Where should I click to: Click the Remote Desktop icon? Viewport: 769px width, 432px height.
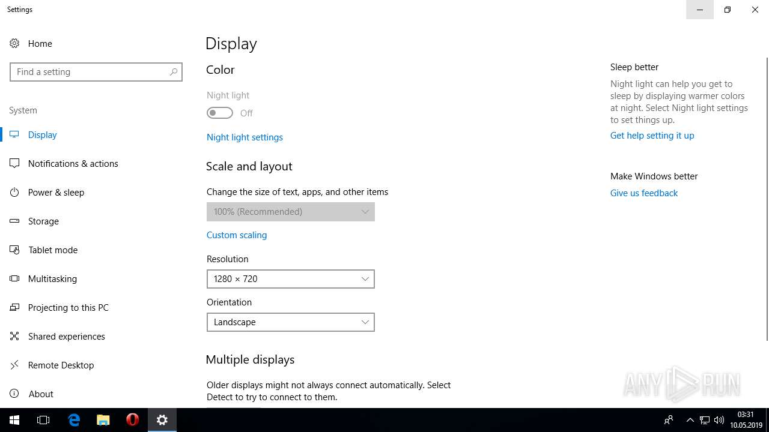tap(14, 365)
